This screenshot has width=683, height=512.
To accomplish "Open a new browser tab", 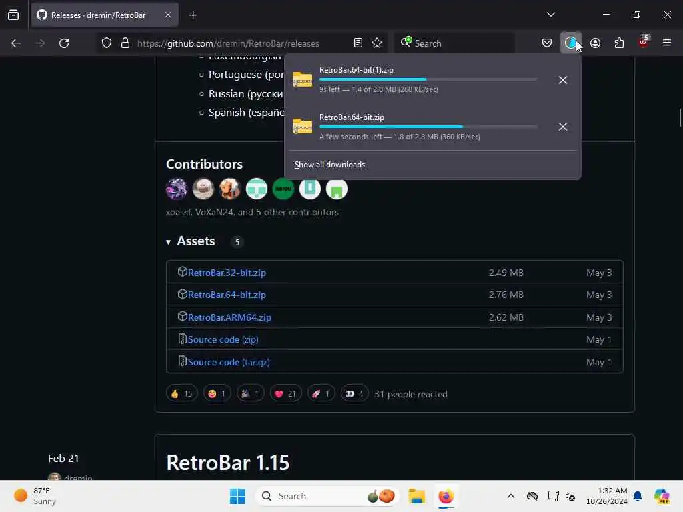I will point(193,15).
